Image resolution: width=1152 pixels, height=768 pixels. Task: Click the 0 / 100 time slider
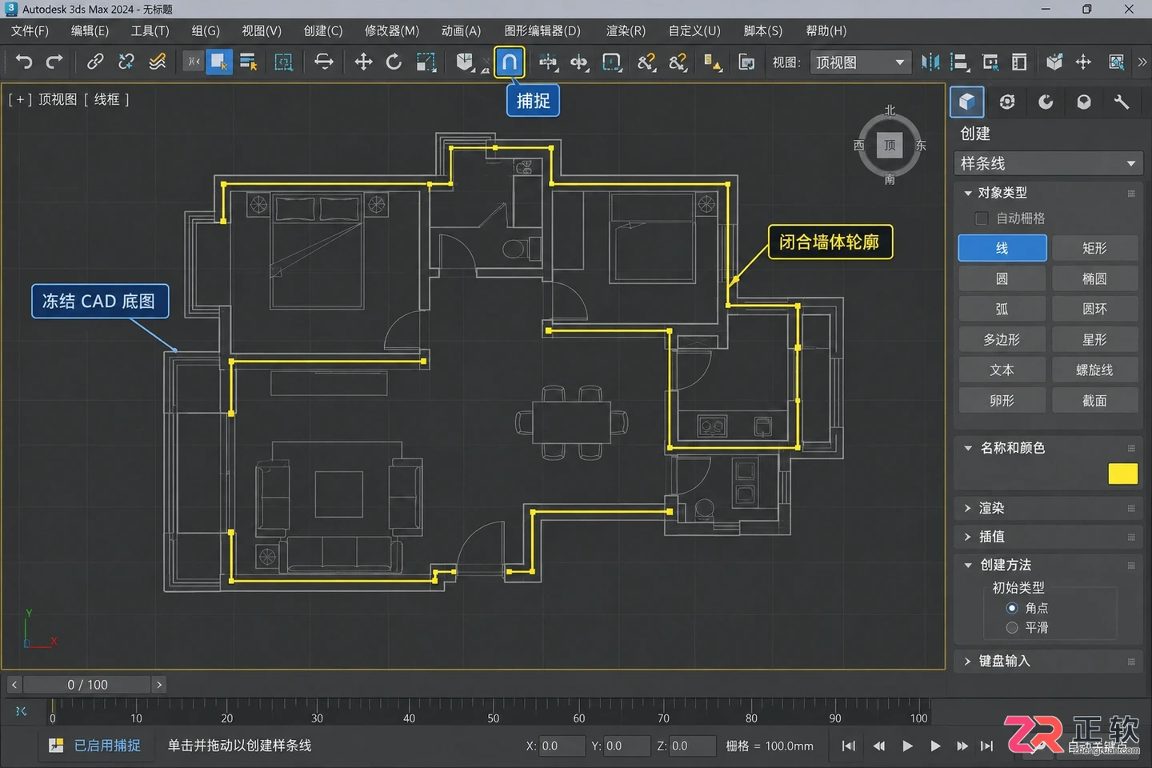coord(87,685)
